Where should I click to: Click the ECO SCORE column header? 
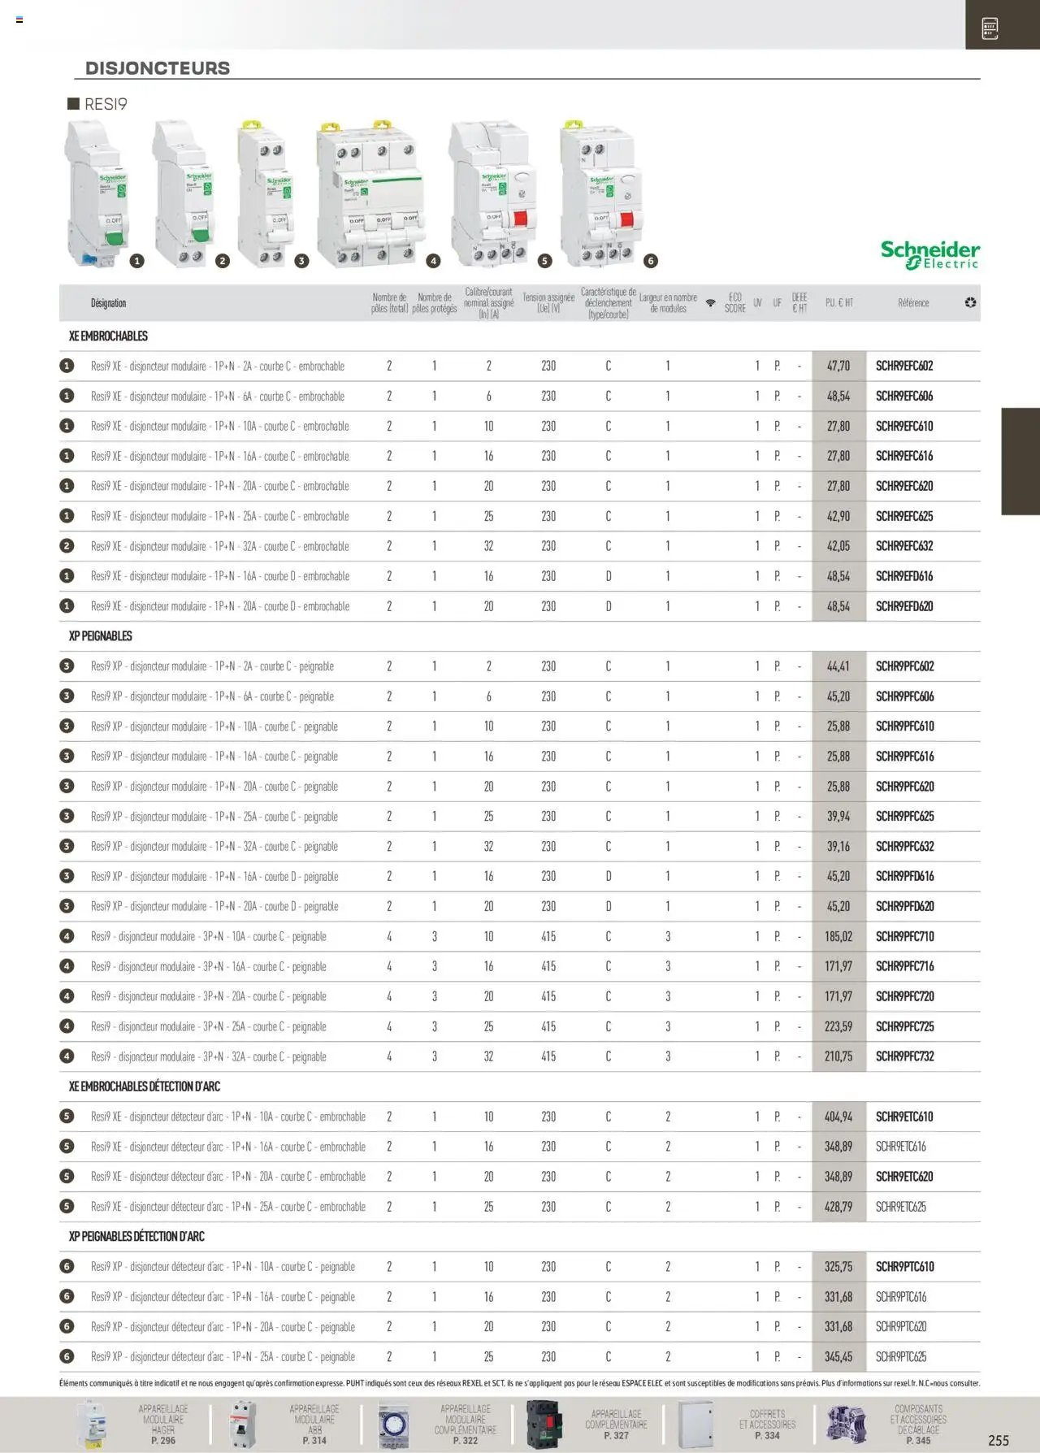pyautogui.click(x=735, y=303)
